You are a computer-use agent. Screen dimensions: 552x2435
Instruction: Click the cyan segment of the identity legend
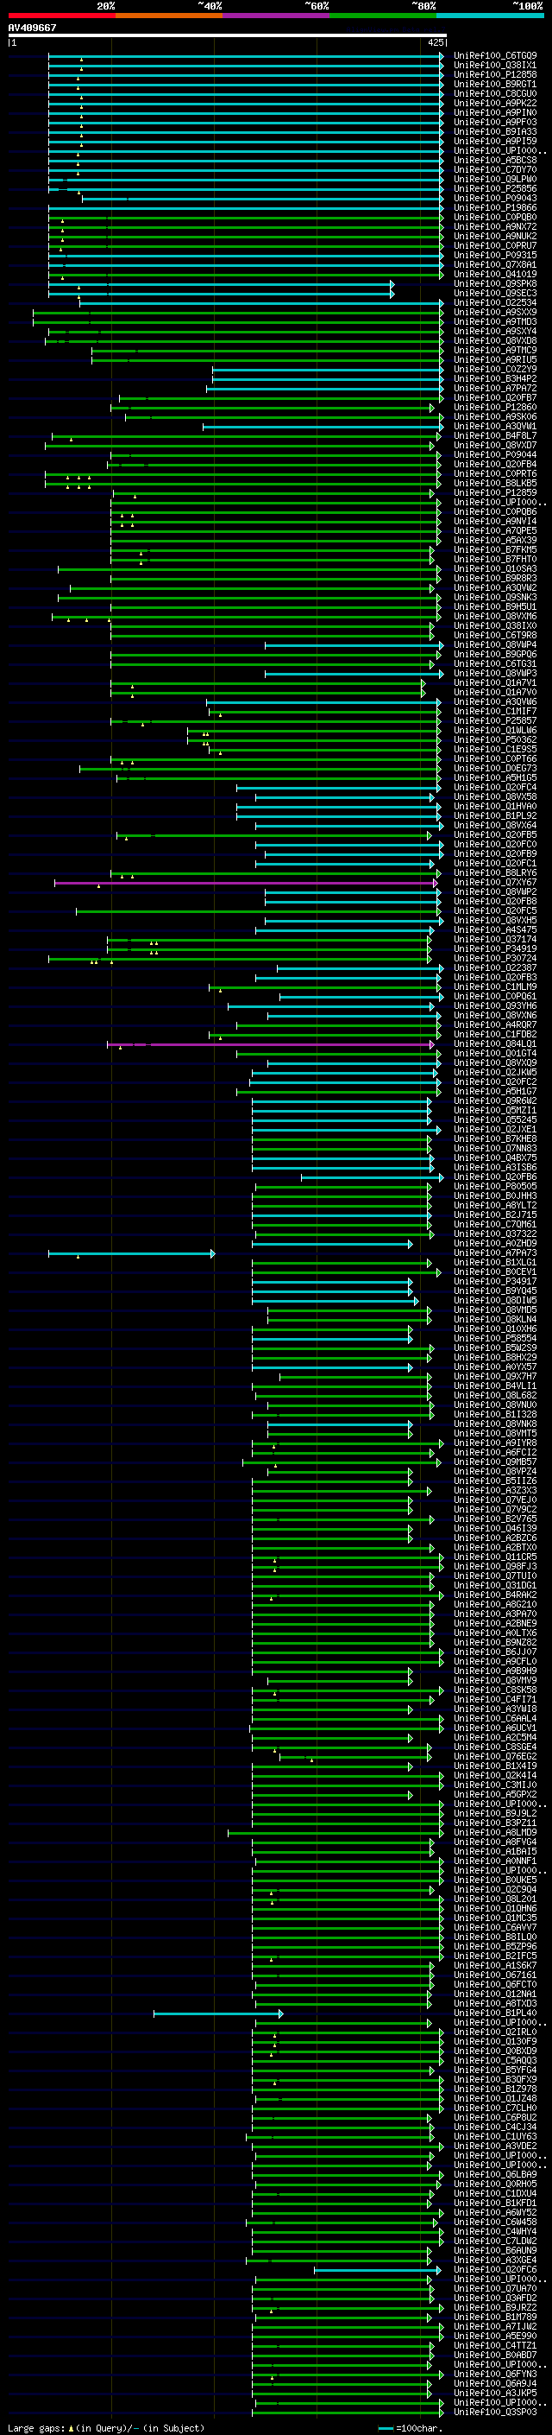tap(490, 16)
